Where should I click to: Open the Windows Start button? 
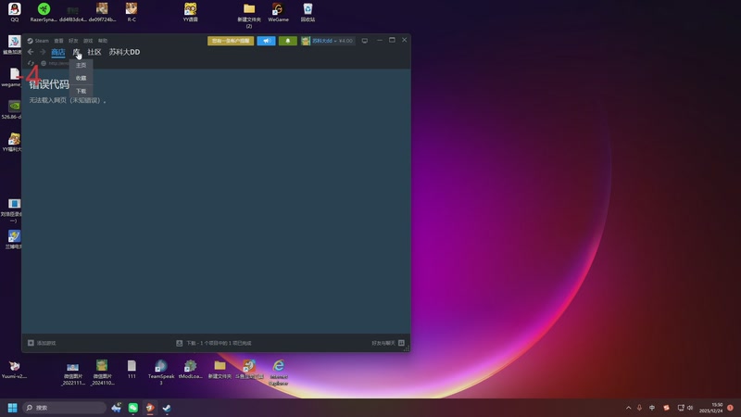tap(12, 408)
